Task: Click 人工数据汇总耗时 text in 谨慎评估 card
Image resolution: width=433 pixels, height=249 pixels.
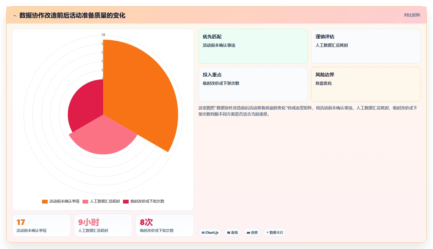Action: pyautogui.click(x=332, y=45)
